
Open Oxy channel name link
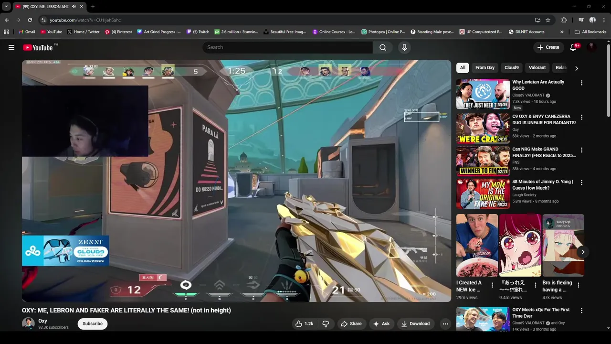click(x=42, y=321)
